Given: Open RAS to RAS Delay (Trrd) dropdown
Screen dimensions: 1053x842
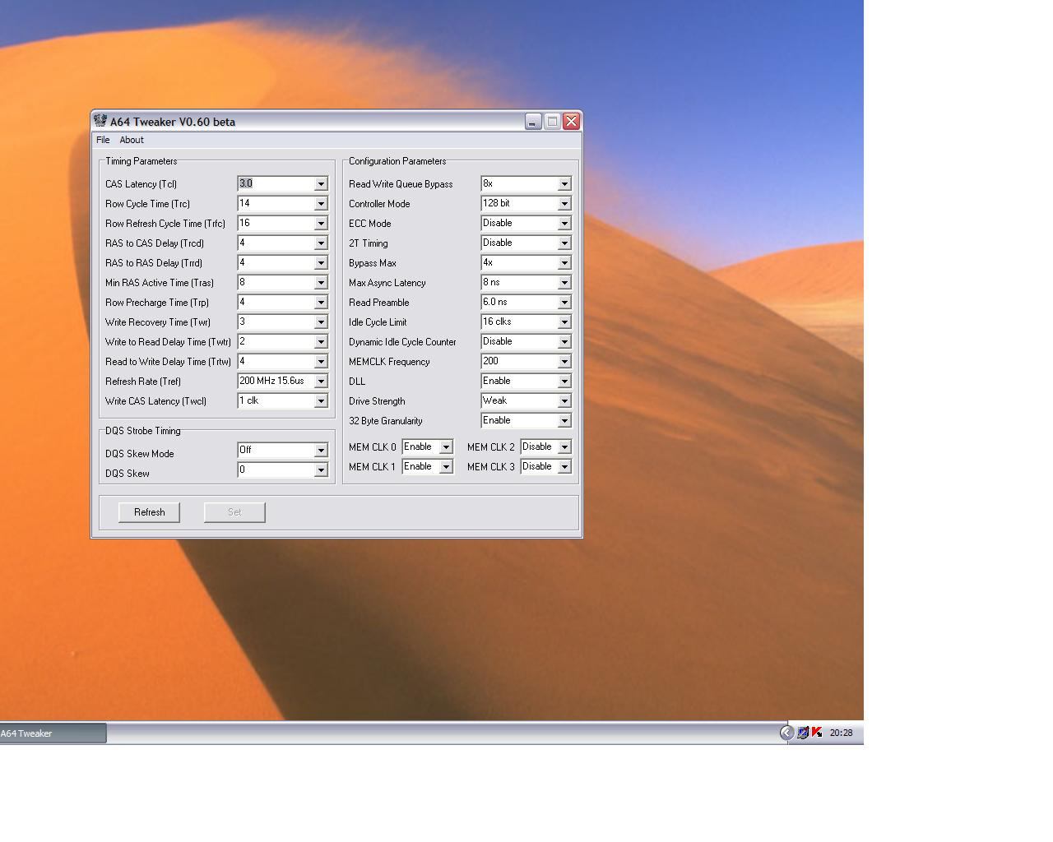Looking at the screenshot, I should pyautogui.click(x=321, y=263).
